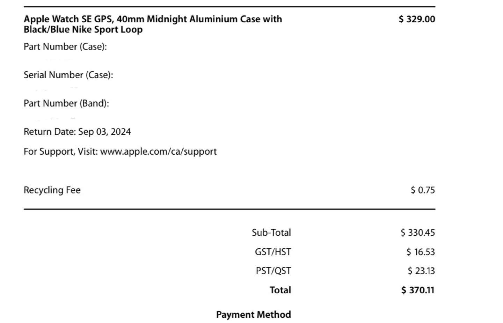The height and width of the screenshot is (323, 503).
Task: Click the $ 370.11 total amount
Action: 418,290
